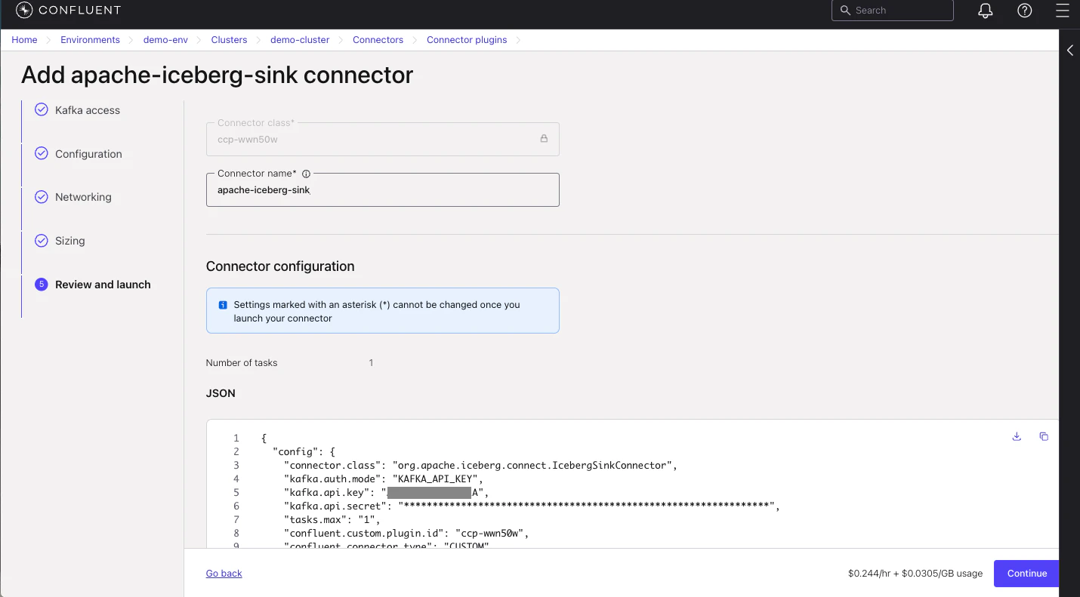This screenshot has width=1080, height=597.
Task: Open the hamburger main menu
Action: [1063, 11]
